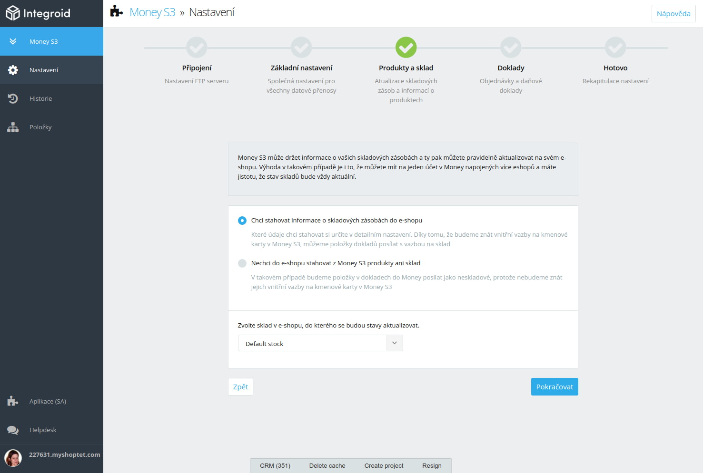Image resolution: width=703 pixels, height=473 pixels.
Task: Open the Nastavení sidebar label
Action: (x=44, y=70)
